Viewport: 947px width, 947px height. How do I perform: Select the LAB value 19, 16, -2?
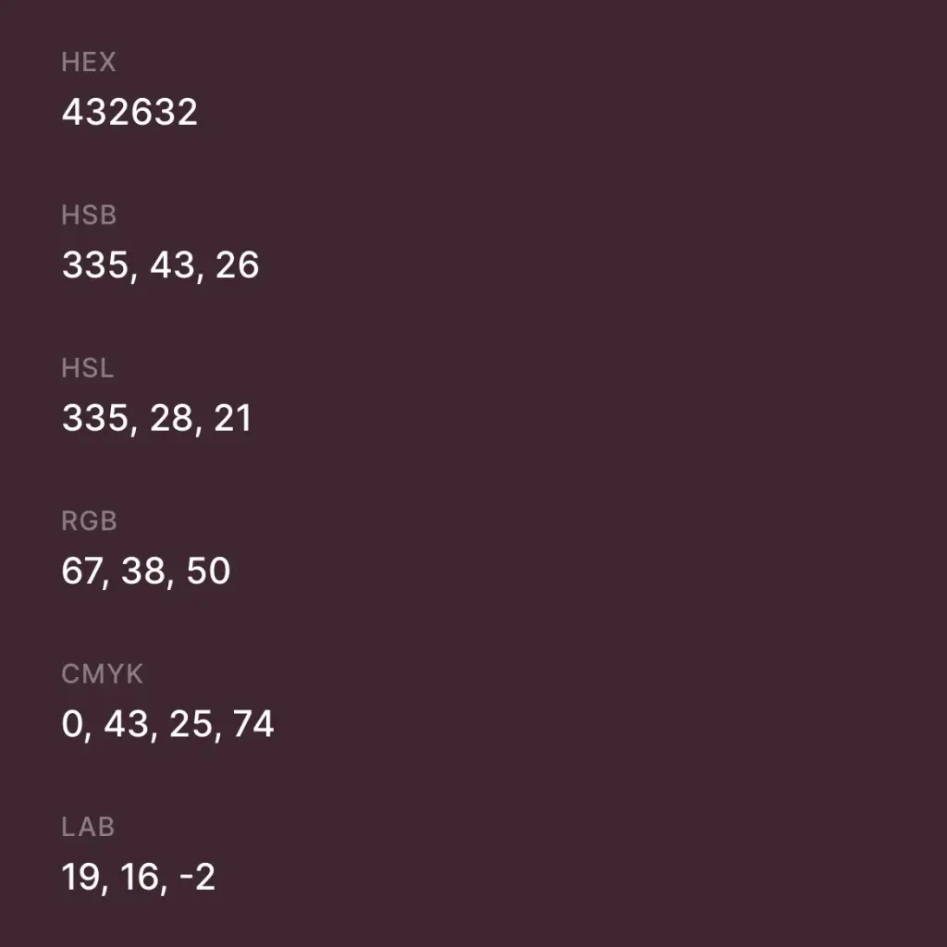tap(138, 877)
